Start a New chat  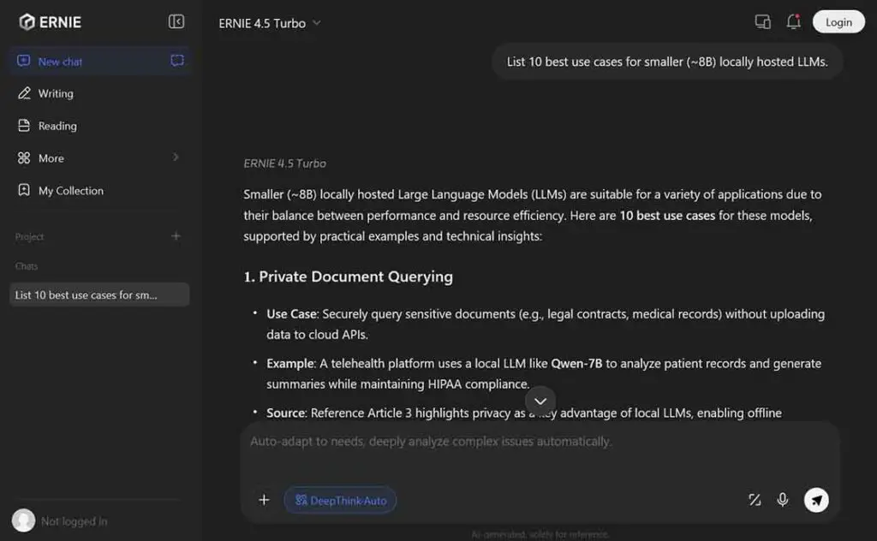[61, 62]
